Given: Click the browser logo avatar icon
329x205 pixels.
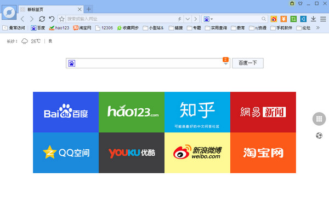Looking at the screenshot, I should 9,13.
